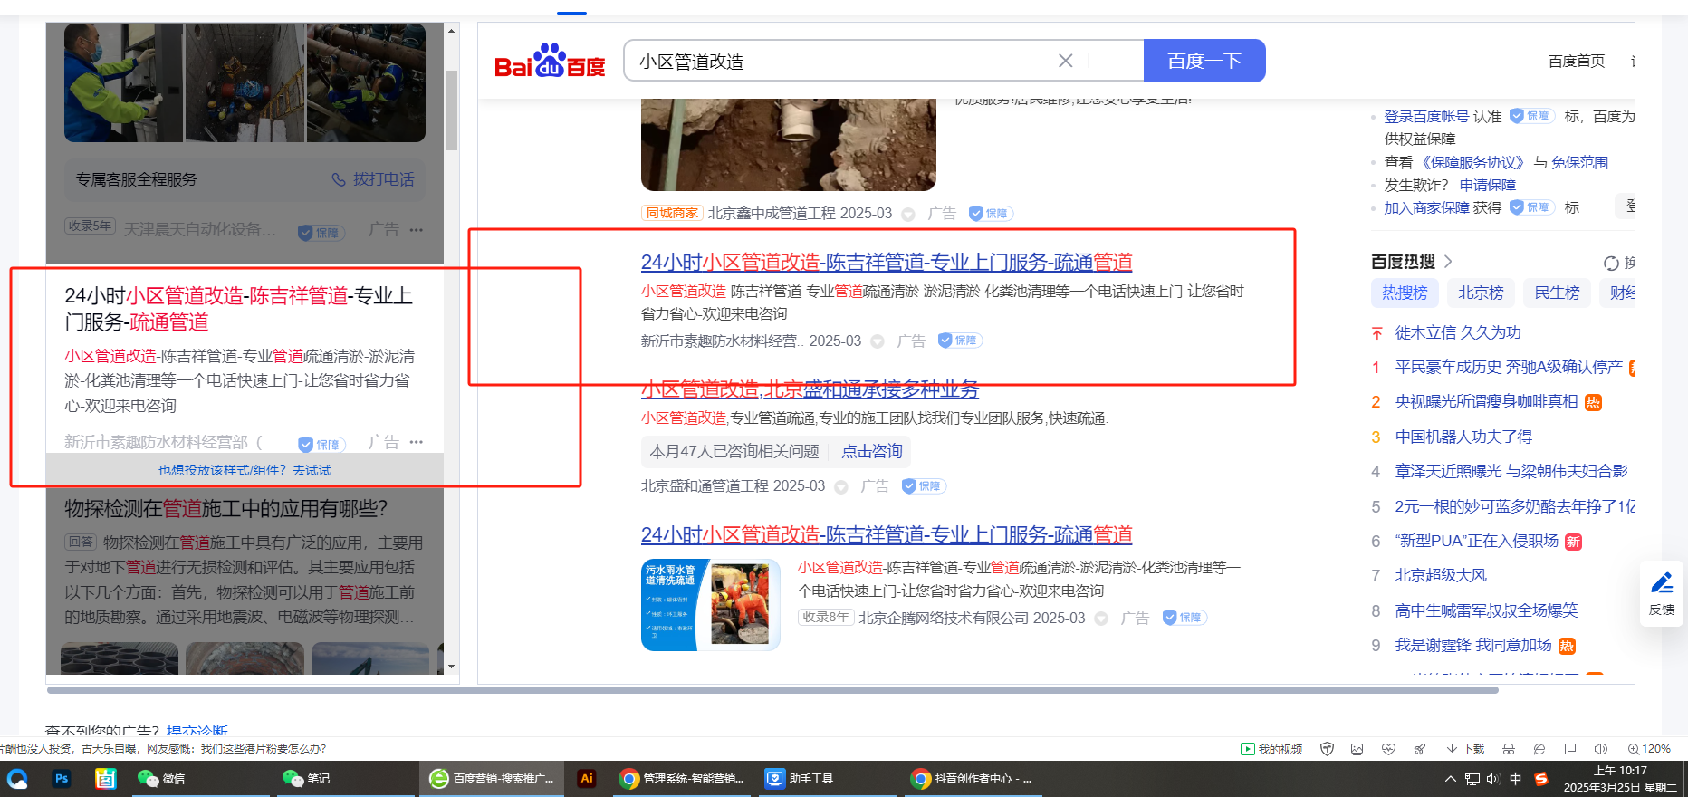
Task: Open the news ticker headline in status bar
Action: (166, 749)
